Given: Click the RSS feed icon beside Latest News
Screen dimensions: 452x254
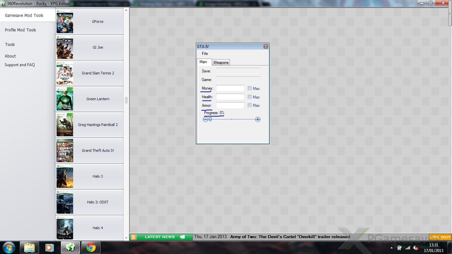Looking at the screenshot, I should 133,237.
